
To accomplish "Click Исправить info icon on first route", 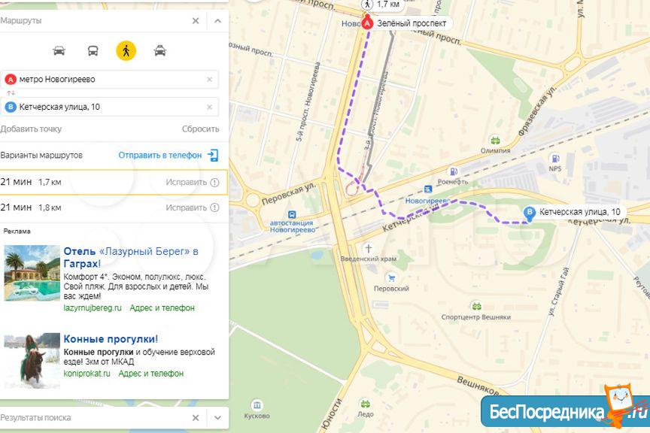I will pyautogui.click(x=214, y=183).
